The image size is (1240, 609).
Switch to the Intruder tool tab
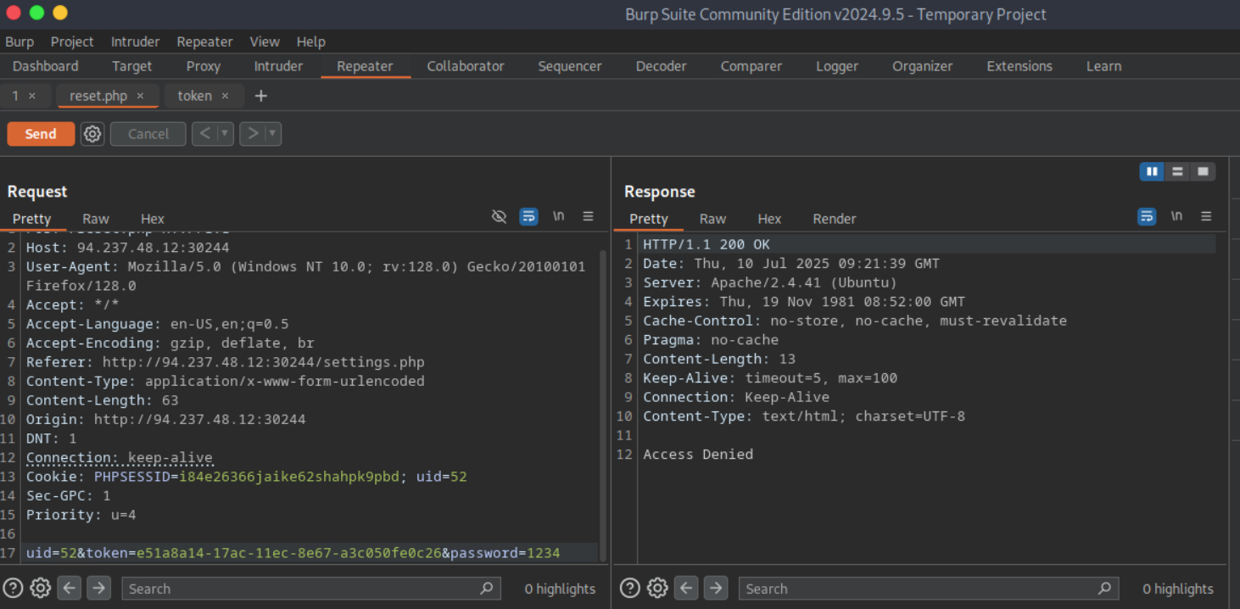[278, 66]
